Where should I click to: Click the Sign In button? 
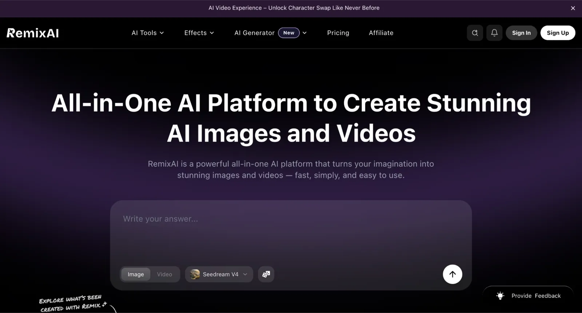521,33
